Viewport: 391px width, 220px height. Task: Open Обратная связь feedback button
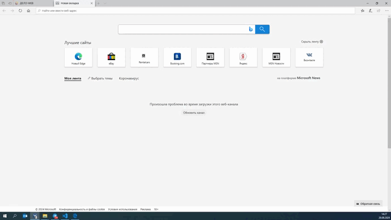[368, 204]
